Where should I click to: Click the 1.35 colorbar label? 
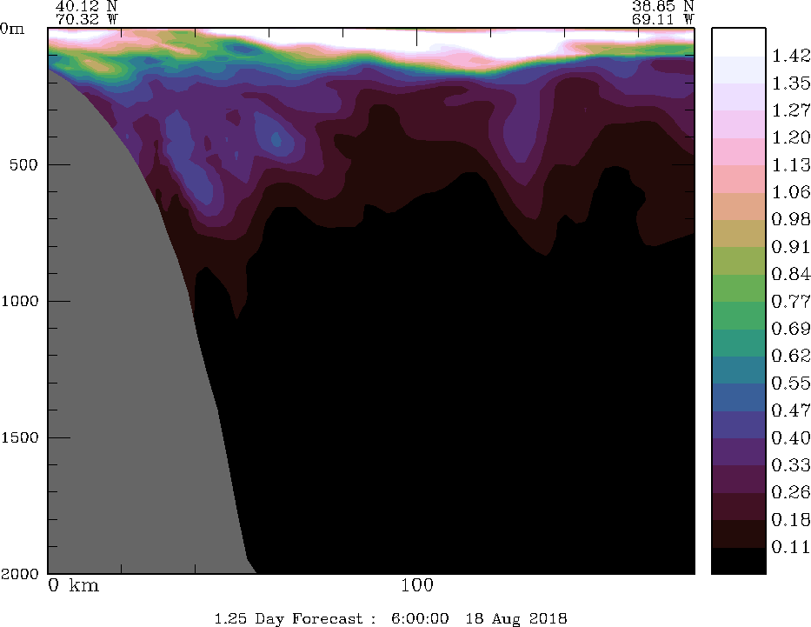791,83
